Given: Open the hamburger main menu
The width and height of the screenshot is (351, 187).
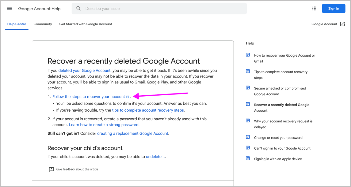Looking at the screenshot, I should 10,9.
